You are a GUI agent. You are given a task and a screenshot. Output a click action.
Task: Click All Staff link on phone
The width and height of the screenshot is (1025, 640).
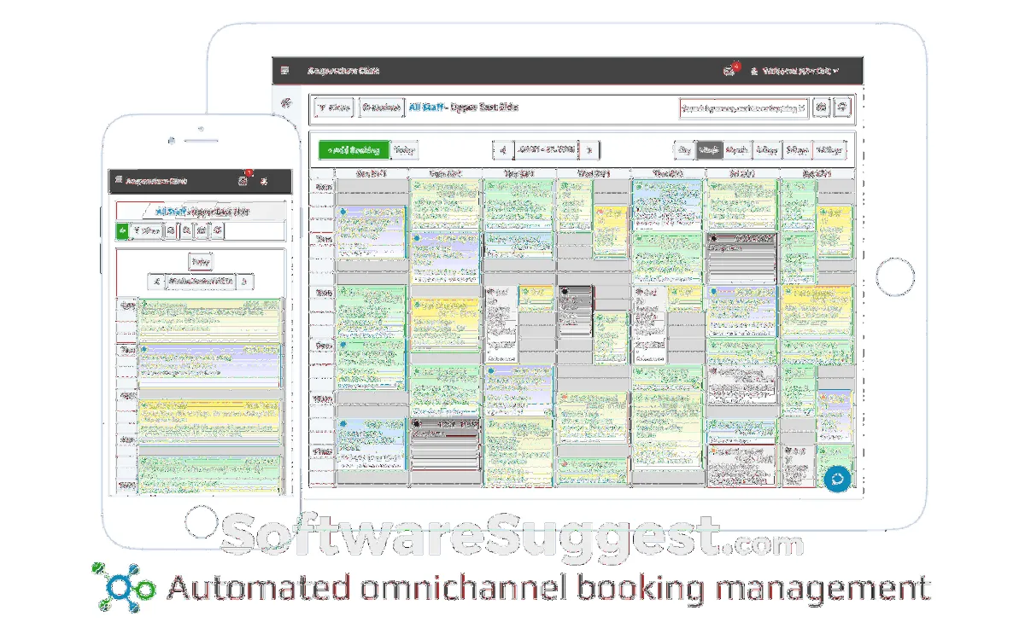click(x=171, y=212)
